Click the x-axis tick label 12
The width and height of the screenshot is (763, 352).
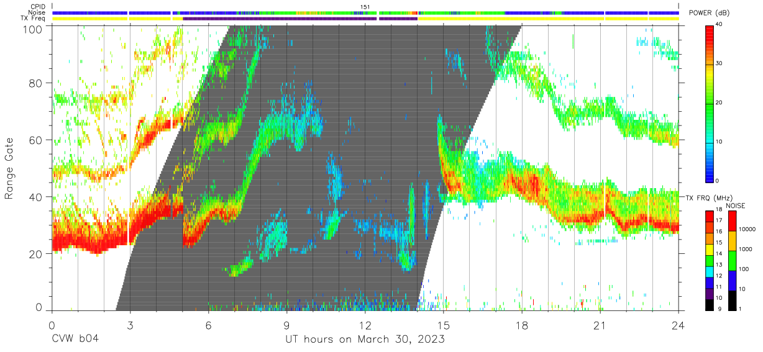365,325
